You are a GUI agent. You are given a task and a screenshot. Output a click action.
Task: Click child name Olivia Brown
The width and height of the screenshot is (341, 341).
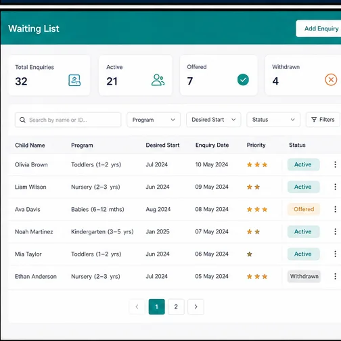click(x=31, y=164)
